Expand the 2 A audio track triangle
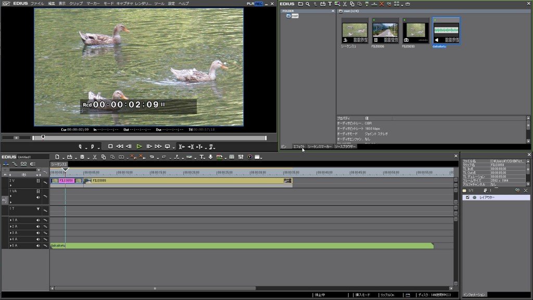The width and height of the screenshot is (533, 300). pyautogui.click(x=11, y=227)
